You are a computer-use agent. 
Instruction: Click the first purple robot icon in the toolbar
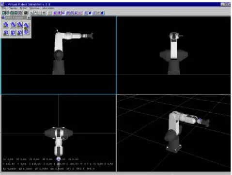click(x=55, y=13)
